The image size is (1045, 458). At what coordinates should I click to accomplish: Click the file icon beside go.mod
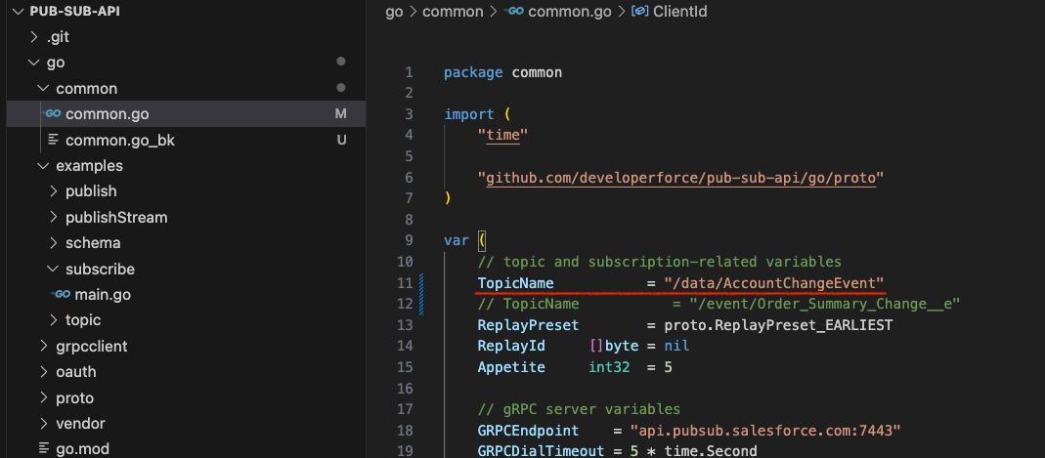(44, 448)
